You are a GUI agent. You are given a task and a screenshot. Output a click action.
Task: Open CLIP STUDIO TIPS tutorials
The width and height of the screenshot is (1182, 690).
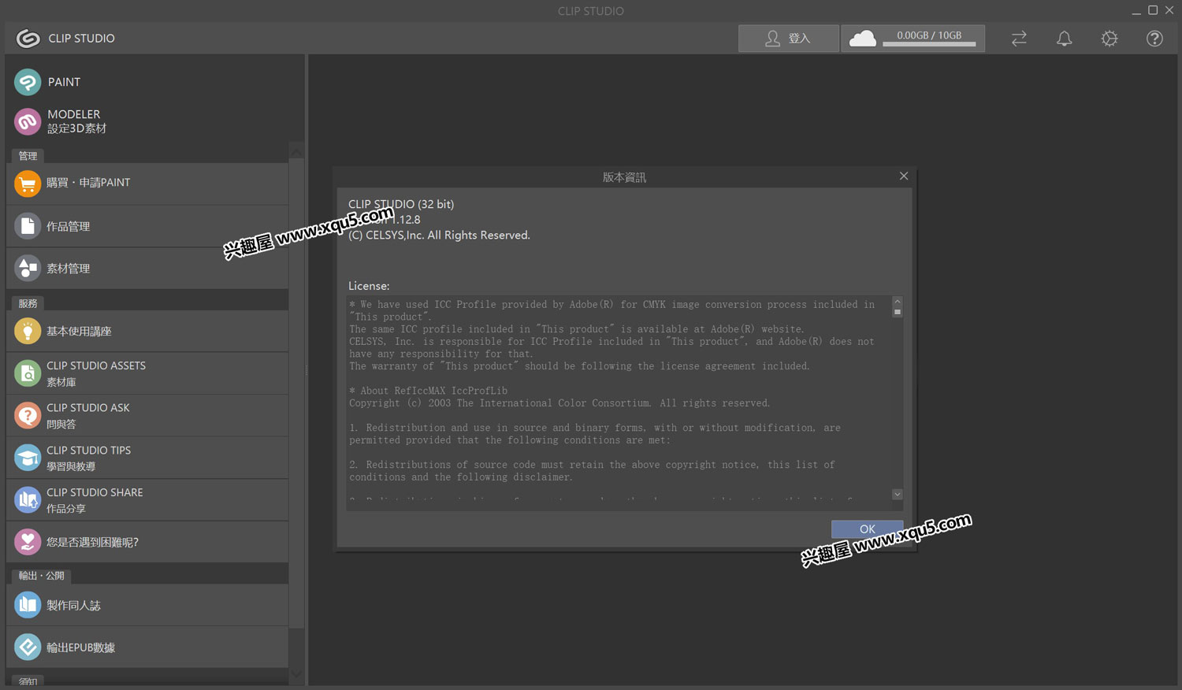tap(147, 458)
